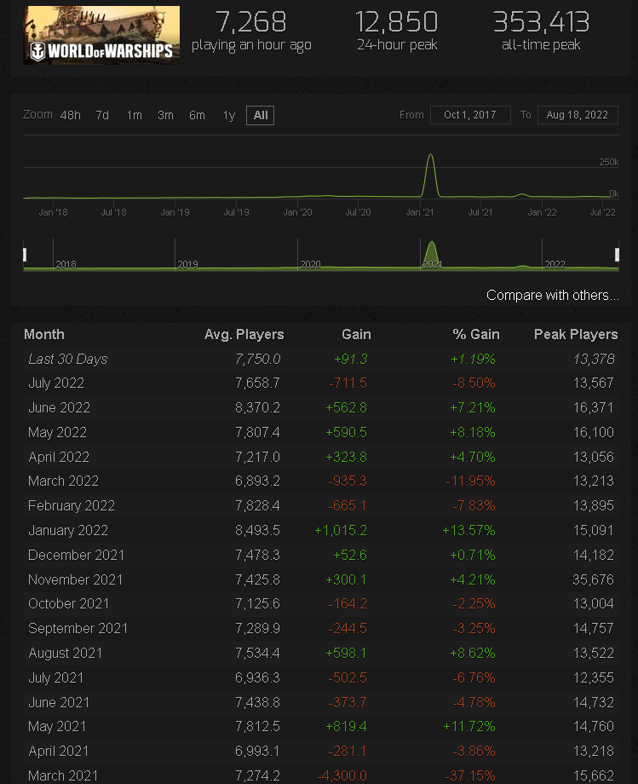Grab the right navigator range handle
The image size is (638, 784).
[x=617, y=255]
